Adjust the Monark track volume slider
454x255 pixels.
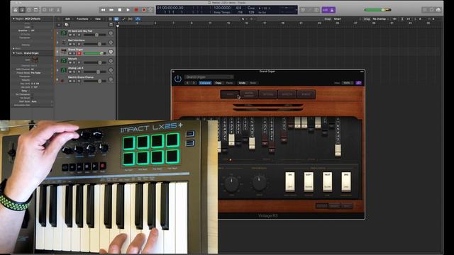click(94, 62)
